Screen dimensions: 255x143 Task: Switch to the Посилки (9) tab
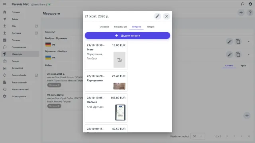click(120, 27)
